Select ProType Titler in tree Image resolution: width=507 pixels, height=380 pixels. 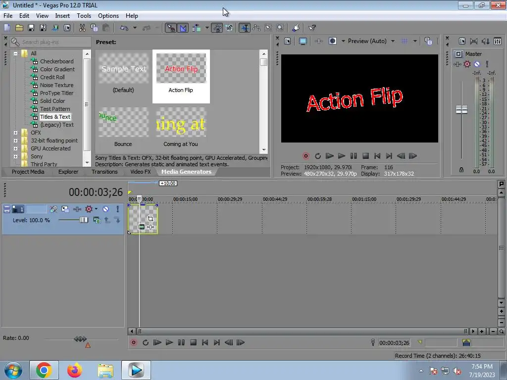pos(56,93)
